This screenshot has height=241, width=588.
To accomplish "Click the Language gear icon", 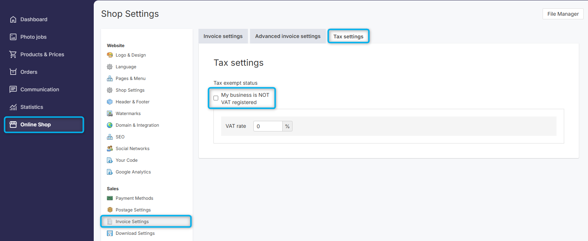I will pyautogui.click(x=110, y=67).
